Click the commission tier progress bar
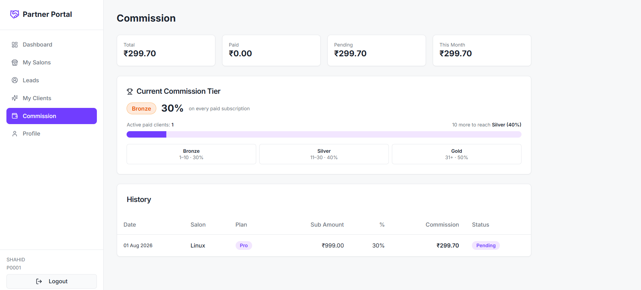Viewport: 641px width, 290px height. coord(324,135)
